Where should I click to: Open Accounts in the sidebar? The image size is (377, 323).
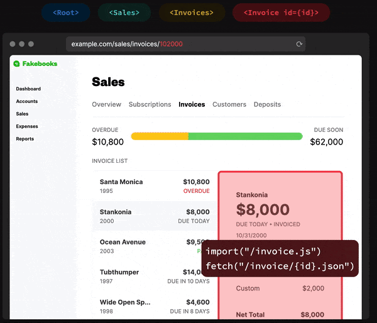(x=27, y=101)
